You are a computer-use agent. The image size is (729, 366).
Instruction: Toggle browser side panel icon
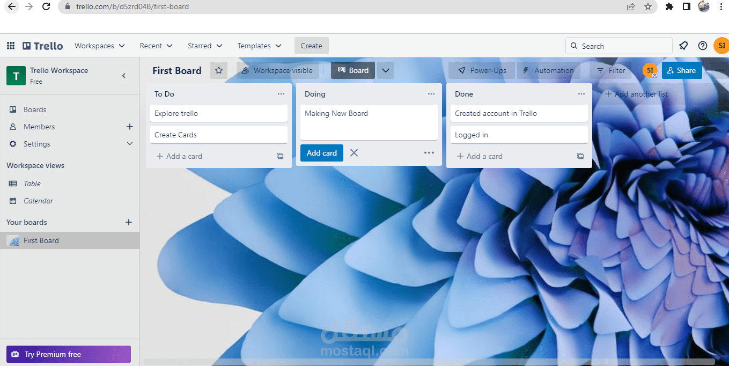(x=686, y=7)
